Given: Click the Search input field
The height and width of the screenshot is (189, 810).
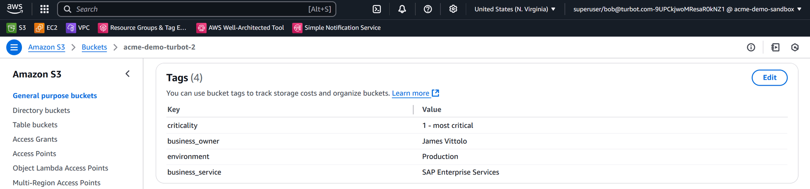Looking at the screenshot, I should [197, 9].
